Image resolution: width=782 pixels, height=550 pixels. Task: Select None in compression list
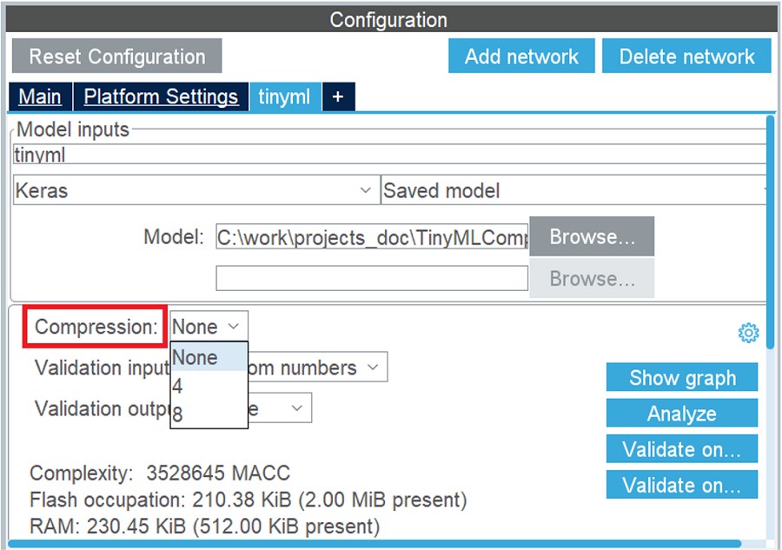point(209,357)
